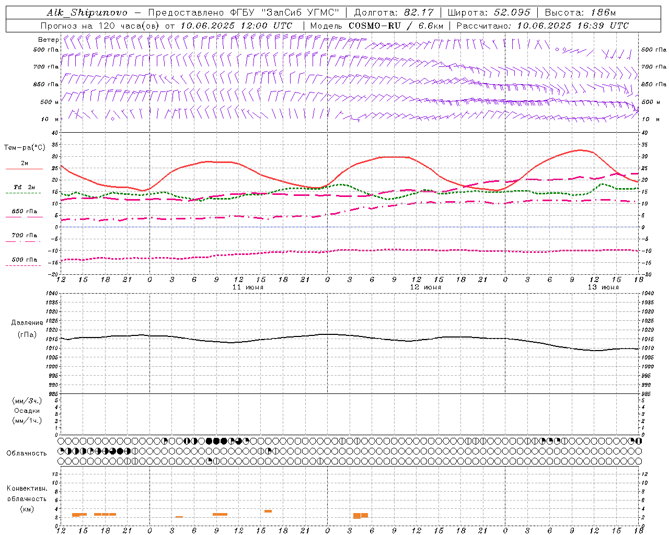Viewport: 669px width, 535px height.
Task: Click the station name Alk_Shipunovo in the header
Action: point(87,13)
